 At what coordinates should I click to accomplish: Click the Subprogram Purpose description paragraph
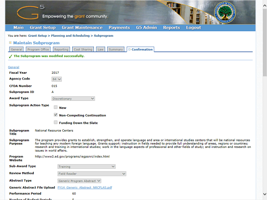(143, 145)
